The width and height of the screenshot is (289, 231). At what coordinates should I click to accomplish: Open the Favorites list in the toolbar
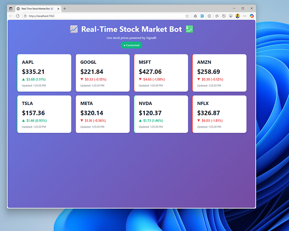[x=217, y=16]
